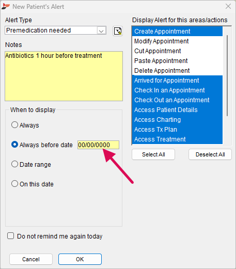
Task: Select Modify Appointment in the list
Action: [x=177, y=41]
